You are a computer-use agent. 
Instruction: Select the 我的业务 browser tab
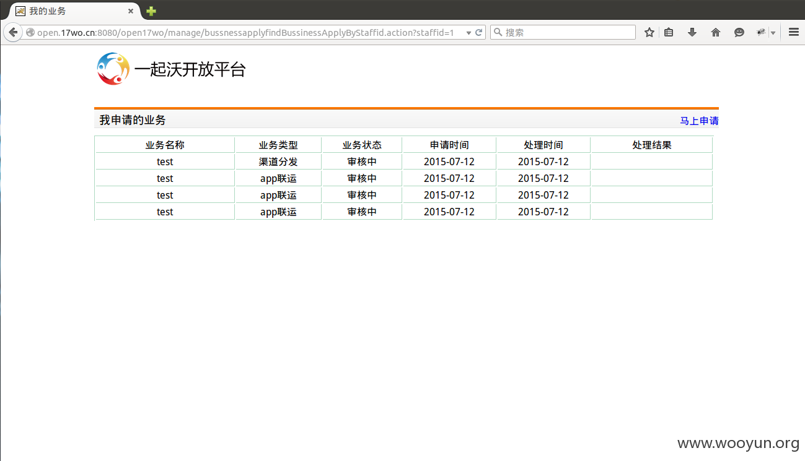(76, 11)
